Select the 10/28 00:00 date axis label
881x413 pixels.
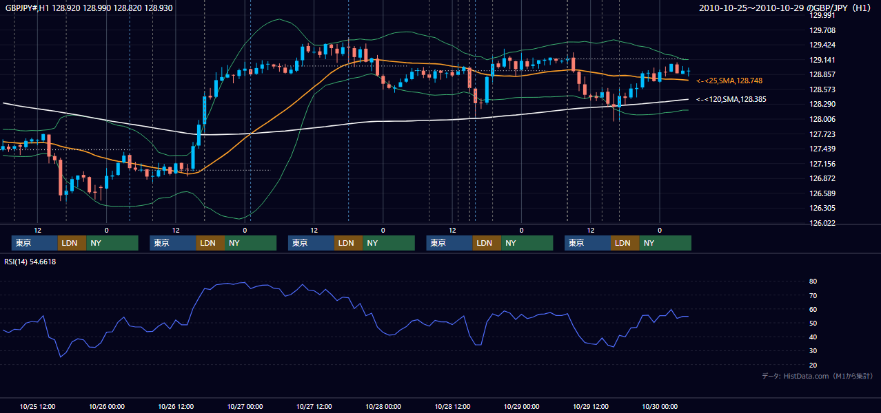[383, 406]
